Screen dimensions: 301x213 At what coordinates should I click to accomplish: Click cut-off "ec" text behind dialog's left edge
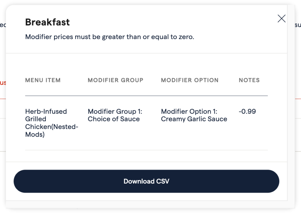tap(3, 25)
